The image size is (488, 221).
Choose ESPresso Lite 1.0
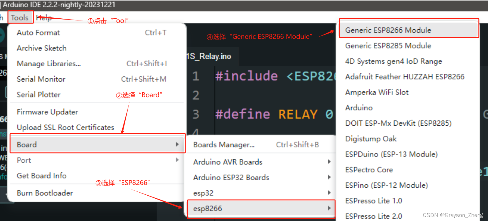point(409,201)
